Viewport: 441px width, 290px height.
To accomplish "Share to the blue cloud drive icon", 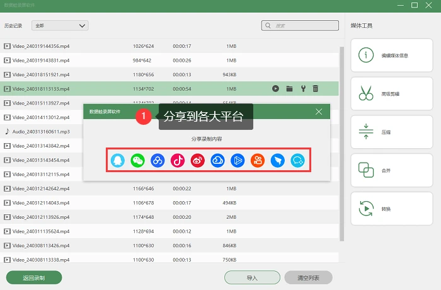I will [x=217, y=161].
